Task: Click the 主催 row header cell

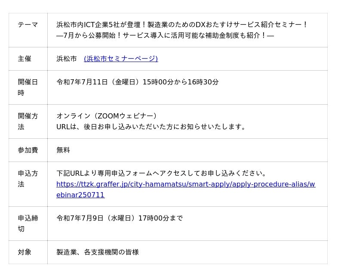Action: (x=28, y=59)
